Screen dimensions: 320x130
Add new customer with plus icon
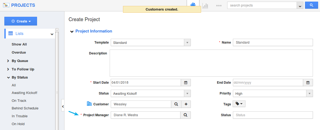point(186,104)
